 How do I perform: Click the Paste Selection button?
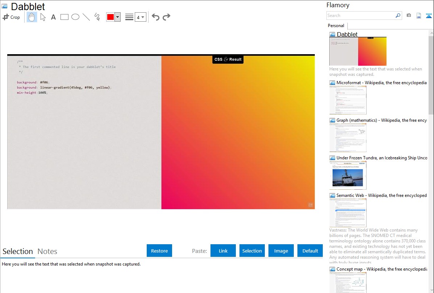pyautogui.click(x=252, y=251)
